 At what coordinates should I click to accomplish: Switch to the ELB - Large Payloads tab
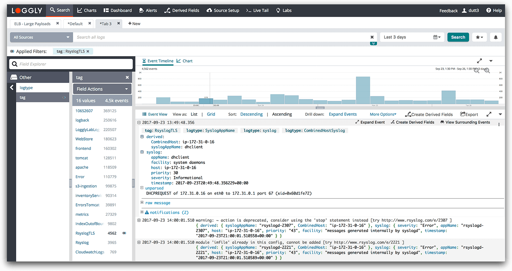coord(32,24)
